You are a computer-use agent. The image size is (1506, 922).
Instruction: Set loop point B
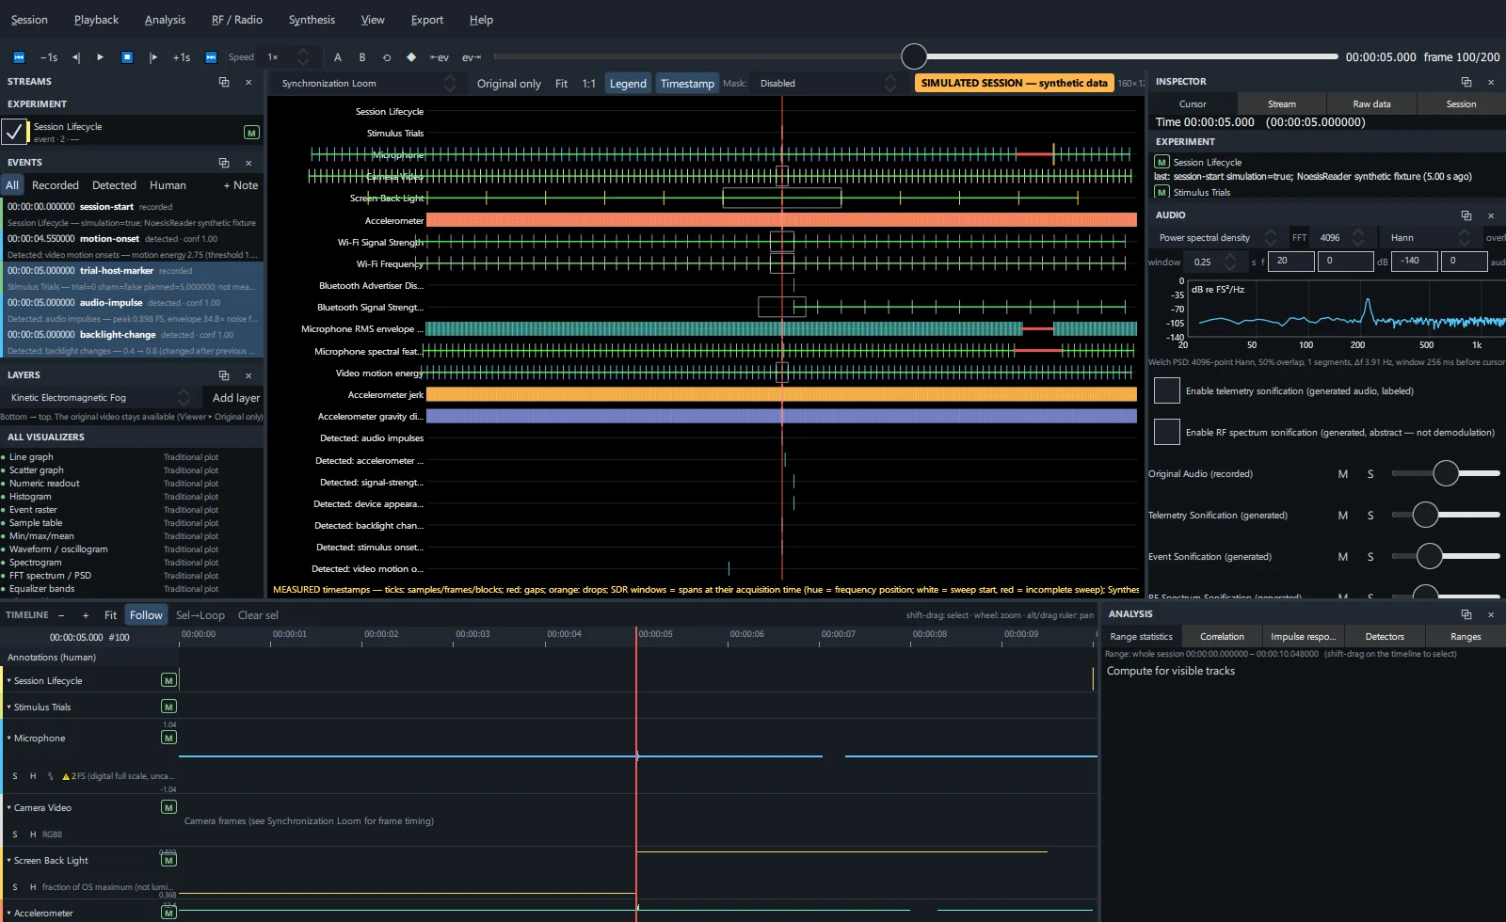coord(362,57)
